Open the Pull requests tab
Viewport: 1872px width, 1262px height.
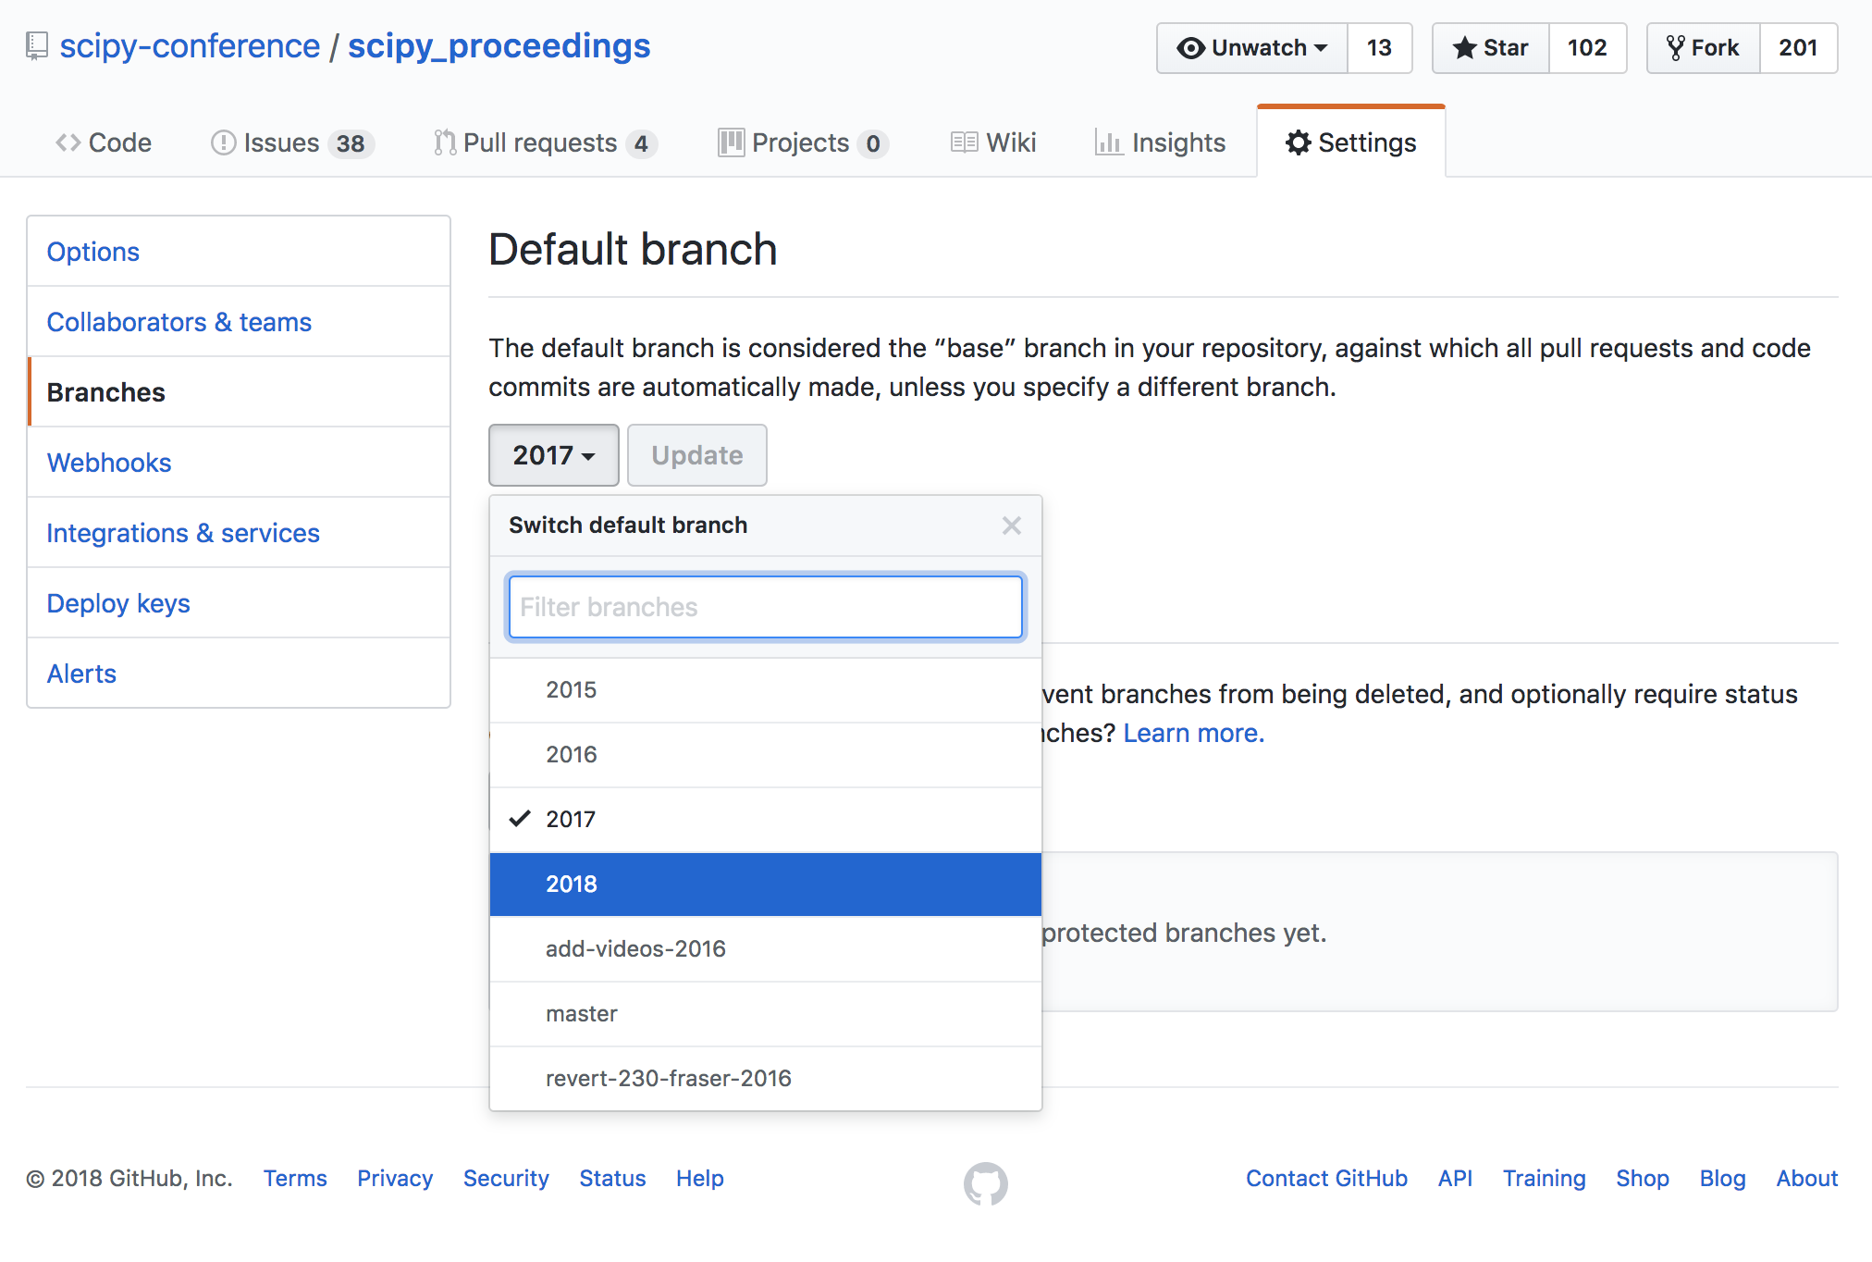[546, 142]
